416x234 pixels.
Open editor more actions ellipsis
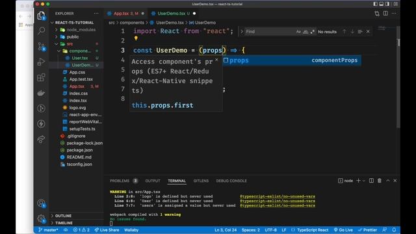[x=394, y=14]
